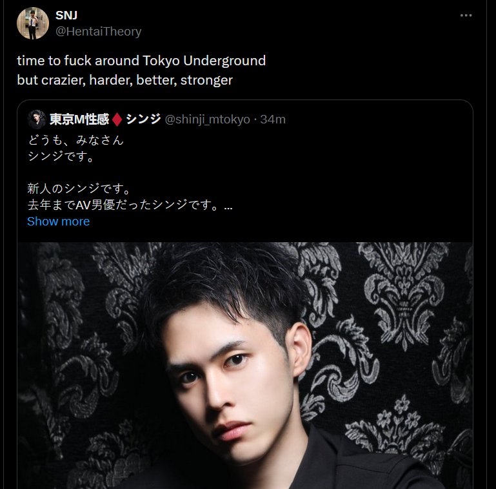Open the three-dot more options menu
Image resolution: width=496 pixels, height=489 pixels.
pyautogui.click(x=466, y=16)
